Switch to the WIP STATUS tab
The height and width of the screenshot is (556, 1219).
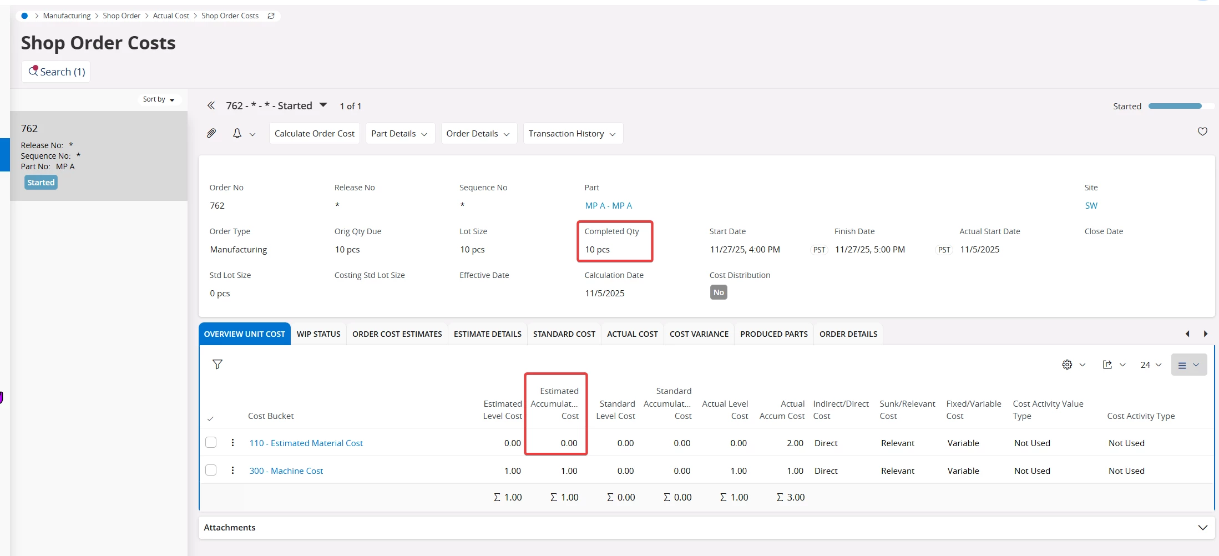[318, 334]
